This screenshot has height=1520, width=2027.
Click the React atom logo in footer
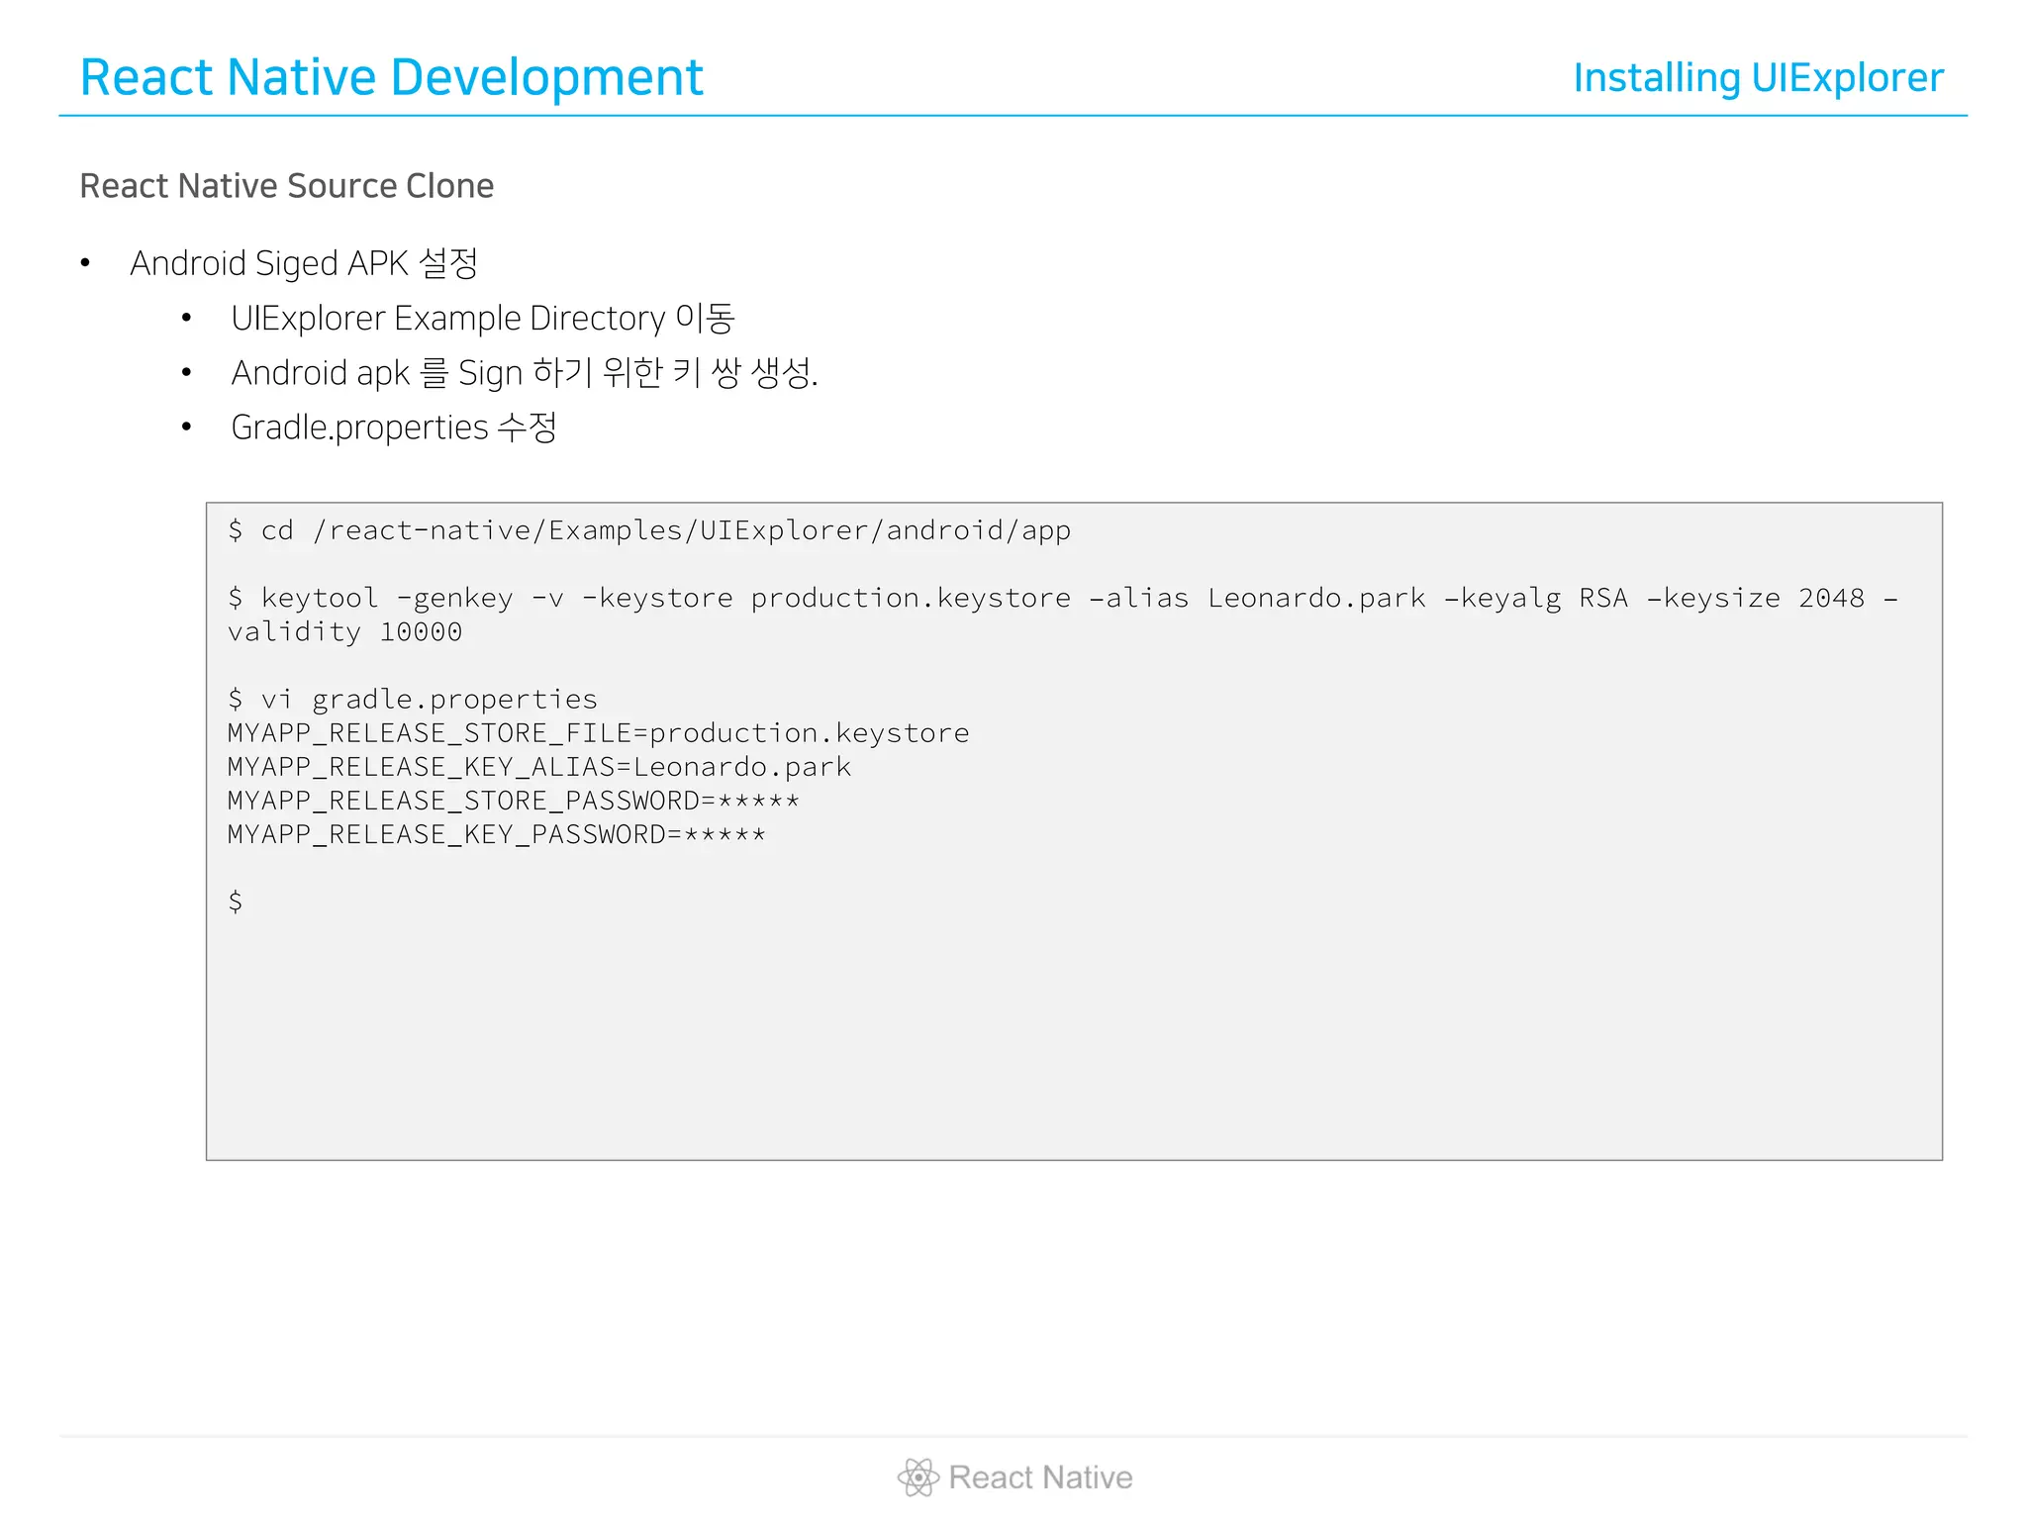(918, 1477)
